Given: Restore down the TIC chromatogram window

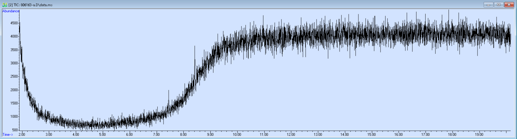Looking at the screenshot, I should point(499,5).
